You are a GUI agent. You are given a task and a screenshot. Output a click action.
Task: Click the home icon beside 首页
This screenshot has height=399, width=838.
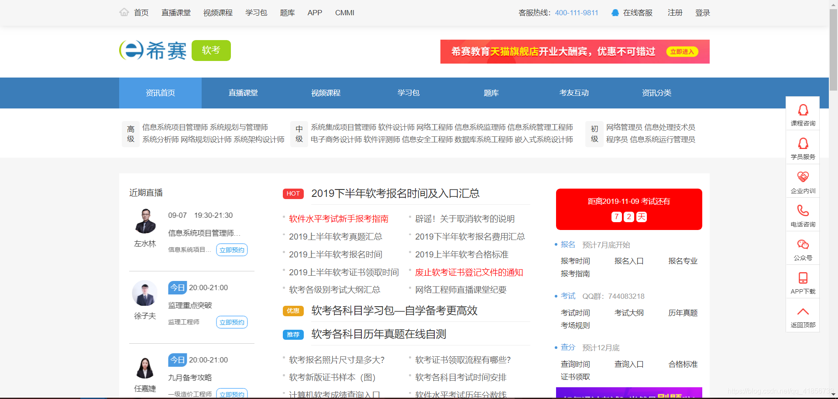124,12
